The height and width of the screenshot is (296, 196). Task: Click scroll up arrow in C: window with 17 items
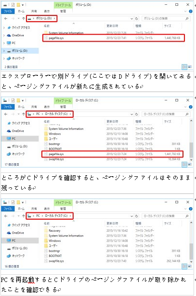click(x=191, y=121)
